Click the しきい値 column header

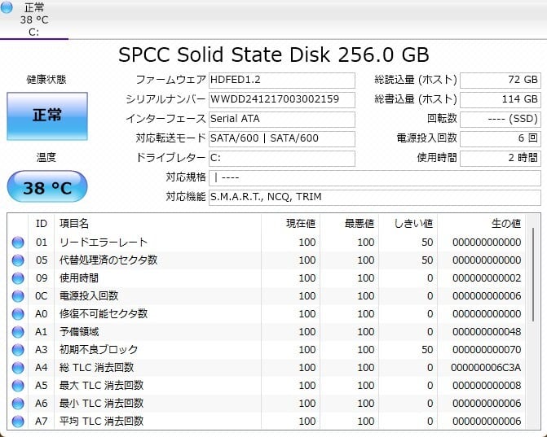click(x=412, y=223)
